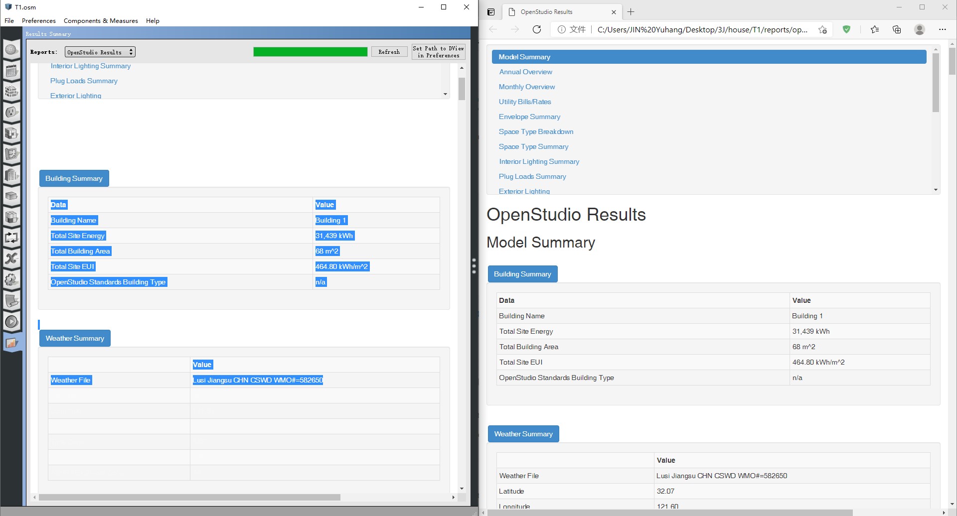Viewport: 957px width, 516px height.
Task: Open browser tab actions menu icon
Action: (491, 12)
